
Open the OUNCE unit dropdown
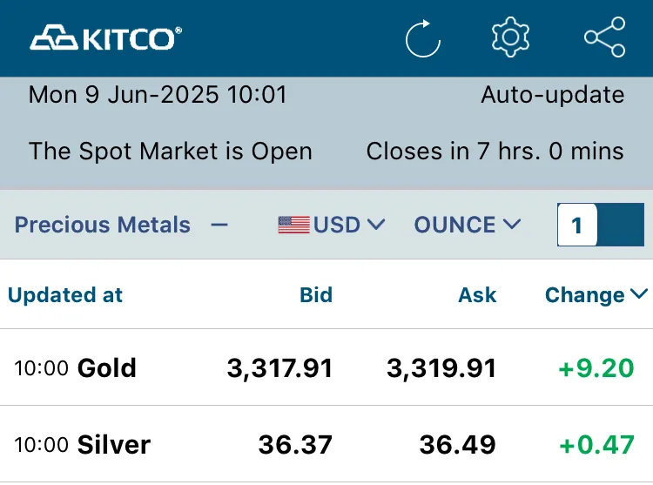click(468, 225)
